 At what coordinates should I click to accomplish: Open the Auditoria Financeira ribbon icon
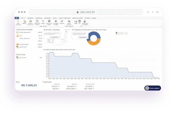(69, 21)
